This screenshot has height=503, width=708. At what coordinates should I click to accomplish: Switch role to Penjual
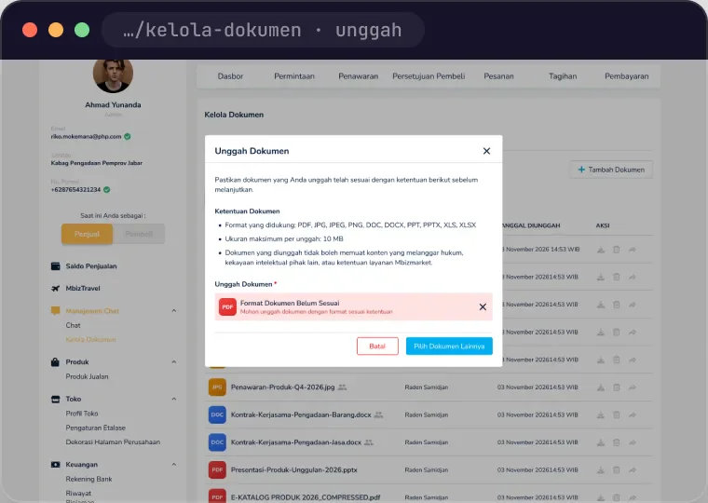[x=87, y=234]
